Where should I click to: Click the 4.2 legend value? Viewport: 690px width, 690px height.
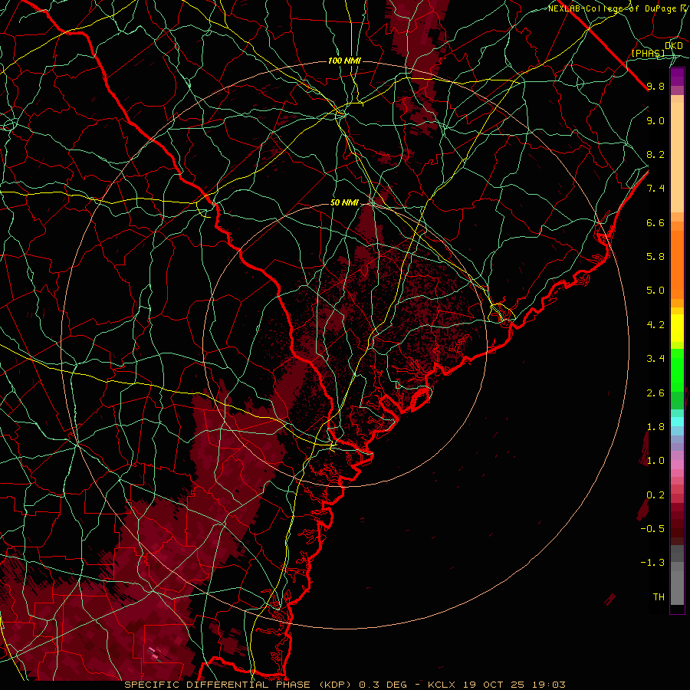tap(655, 325)
